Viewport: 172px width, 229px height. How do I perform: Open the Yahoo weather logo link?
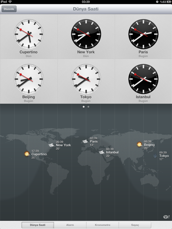coord(167,217)
